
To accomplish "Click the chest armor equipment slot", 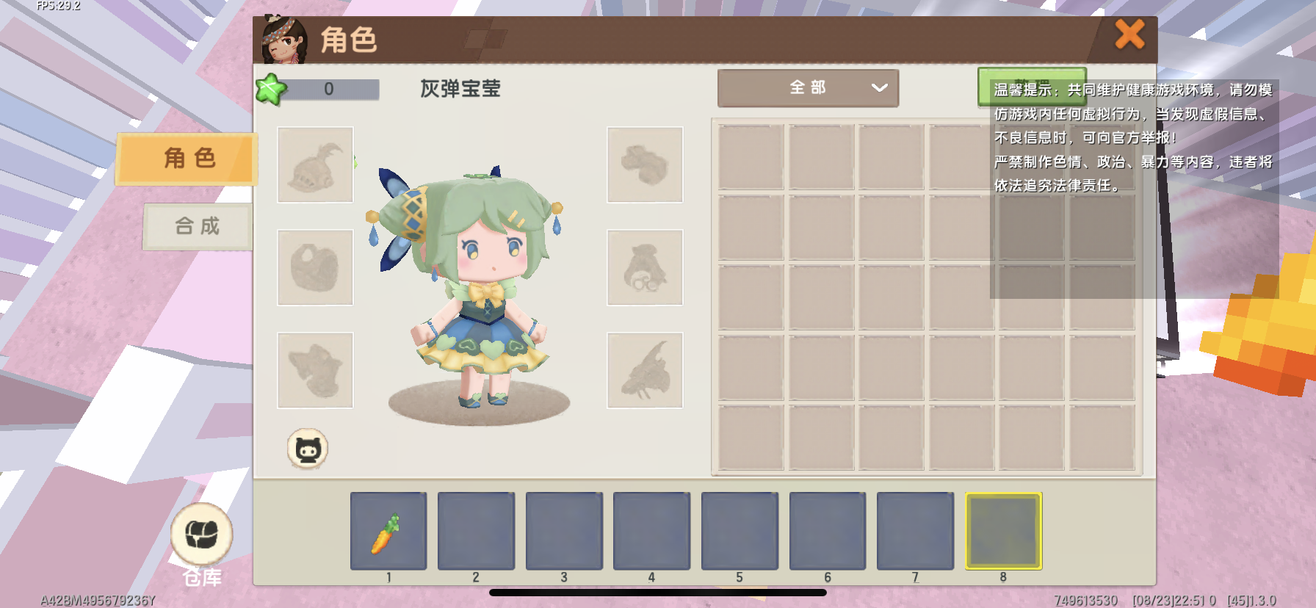I will click(x=315, y=267).
